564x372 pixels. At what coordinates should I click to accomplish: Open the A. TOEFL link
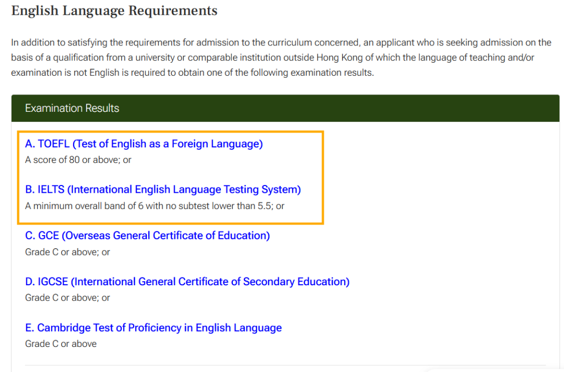[144, 144]
